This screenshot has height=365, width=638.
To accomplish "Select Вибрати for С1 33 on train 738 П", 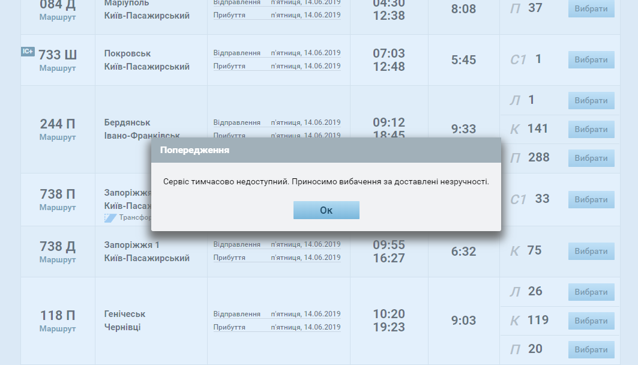I will coord(591,200).
